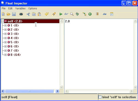Open a file with the folder icon
Screen dimensions: 138x101
click(x=9, y=14)
